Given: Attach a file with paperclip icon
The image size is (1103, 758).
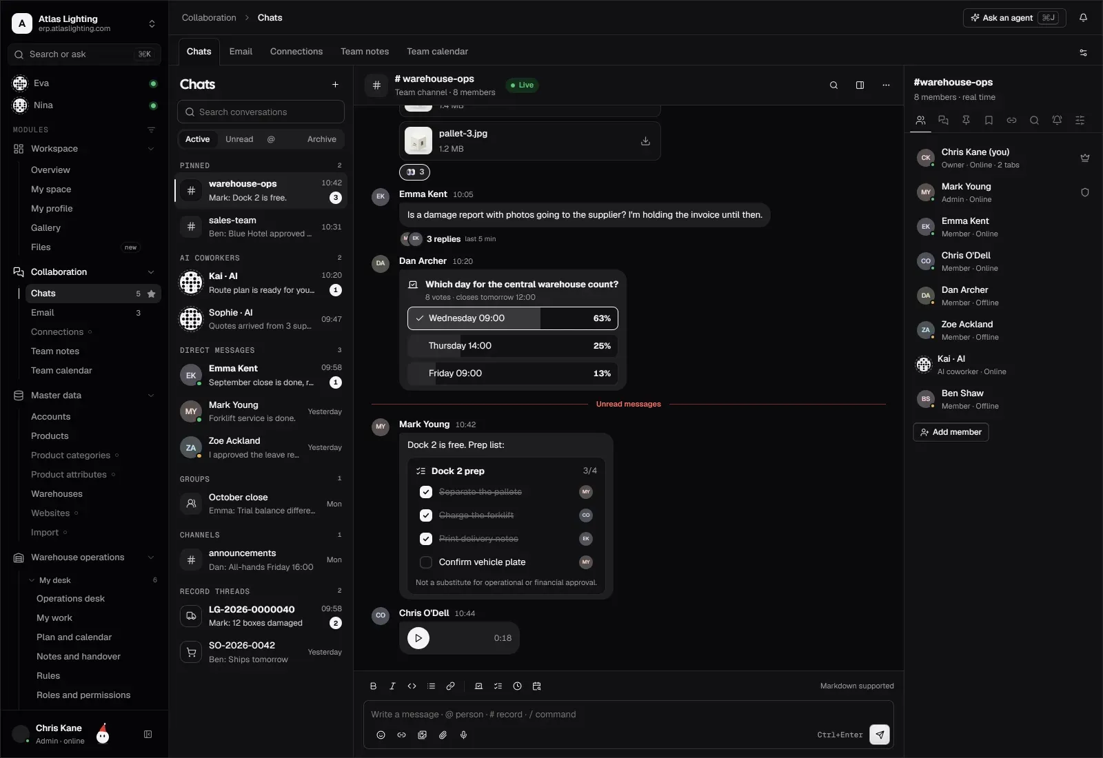Looking at the screenshot, I should (x=443, y=735).
